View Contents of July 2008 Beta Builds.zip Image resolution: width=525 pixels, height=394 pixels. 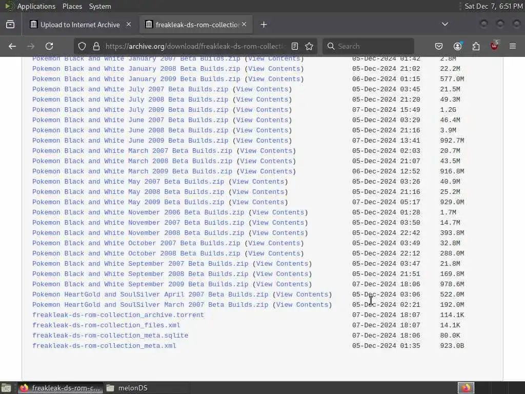(262, 100)
